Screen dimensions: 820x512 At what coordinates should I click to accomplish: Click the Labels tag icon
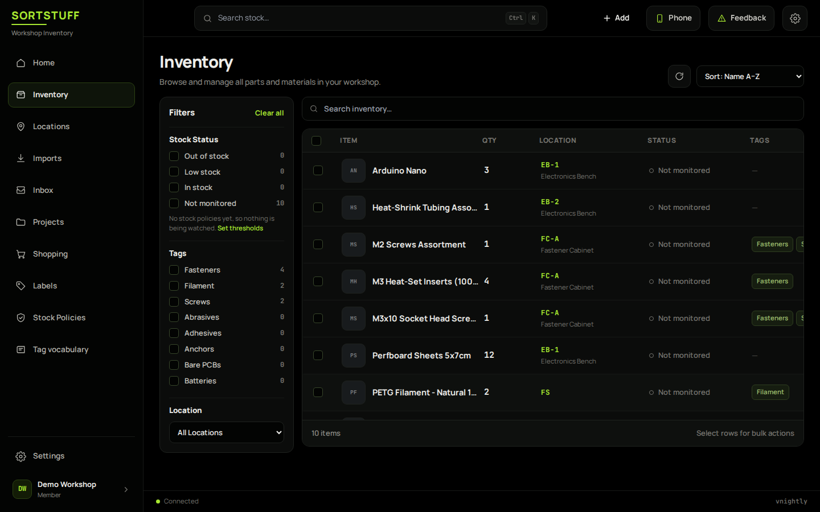(x=21, y=286)
